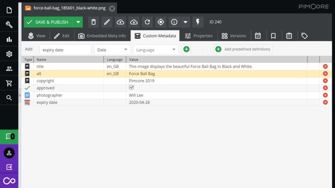Remove the expiry date metadata row
This screenshot has width=335, height=188.
[x=326, y=102]
